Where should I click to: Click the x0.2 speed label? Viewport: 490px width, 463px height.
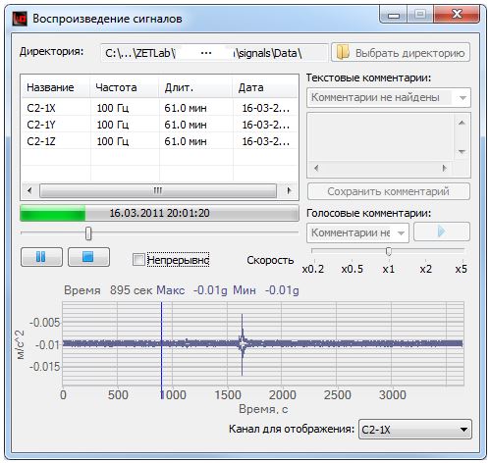pos(313,269)
